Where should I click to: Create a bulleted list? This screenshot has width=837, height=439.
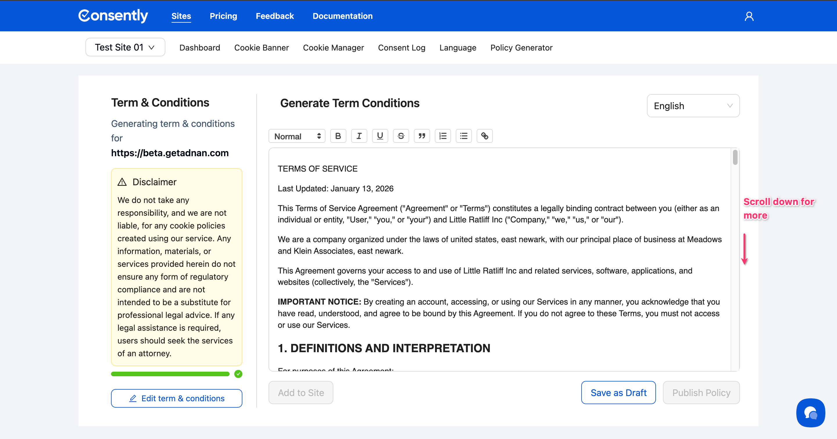click(x=464, y=136)
